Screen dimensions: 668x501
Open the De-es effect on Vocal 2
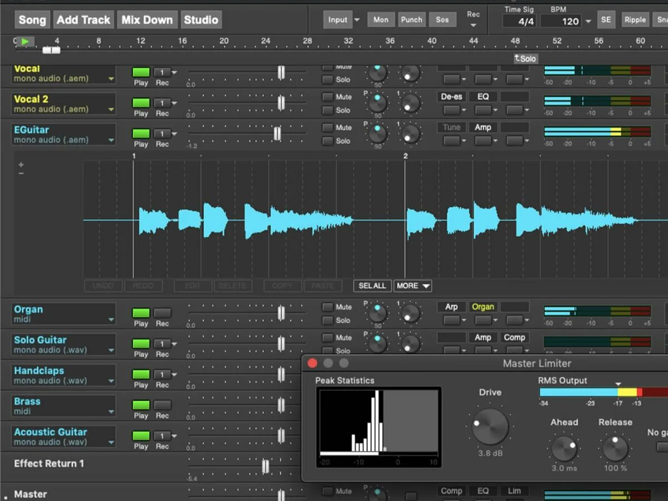(x=452, y=96)
